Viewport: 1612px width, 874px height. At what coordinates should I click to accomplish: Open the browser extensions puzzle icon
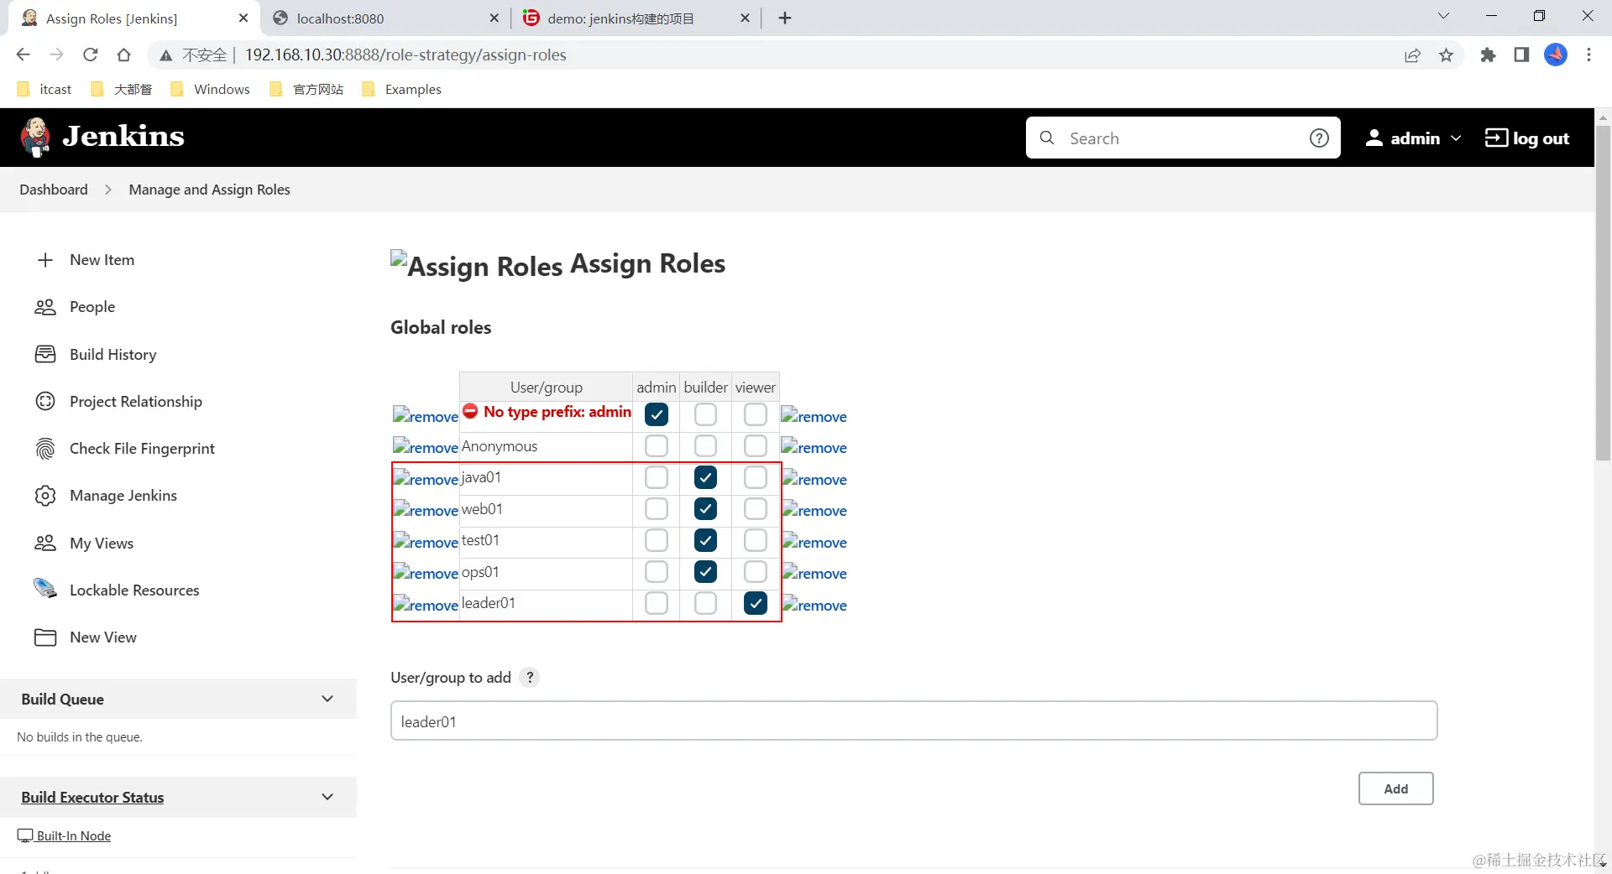click(x=1488, y=55)
